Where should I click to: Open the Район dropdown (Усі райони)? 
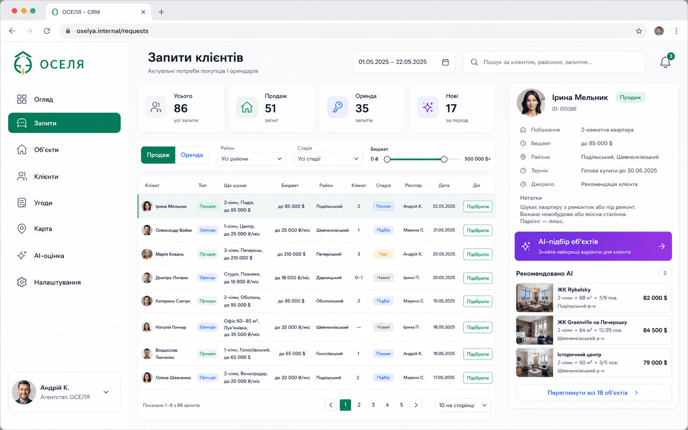pos(252,159)
